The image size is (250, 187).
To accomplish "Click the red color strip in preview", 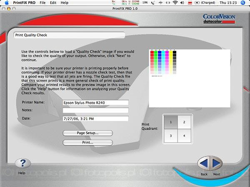I will (152, 62).
